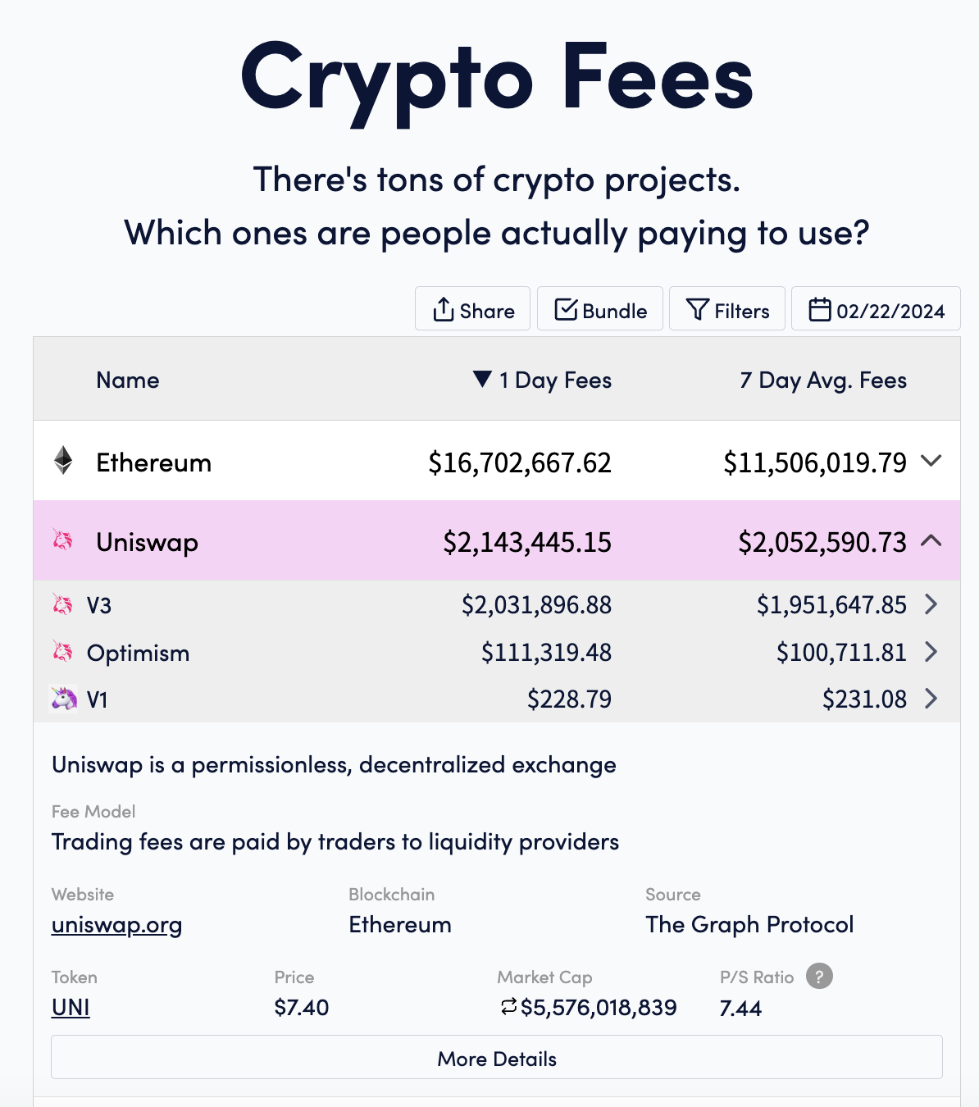Screen dimensions: 979x1107
Task: Open the Optimism row right chevron
Action: pyautogui.click(x=931, y=652)
